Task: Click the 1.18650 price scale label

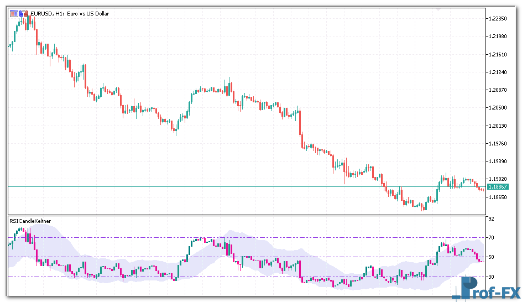Action: pyautogui.click(x=498, y=197)
